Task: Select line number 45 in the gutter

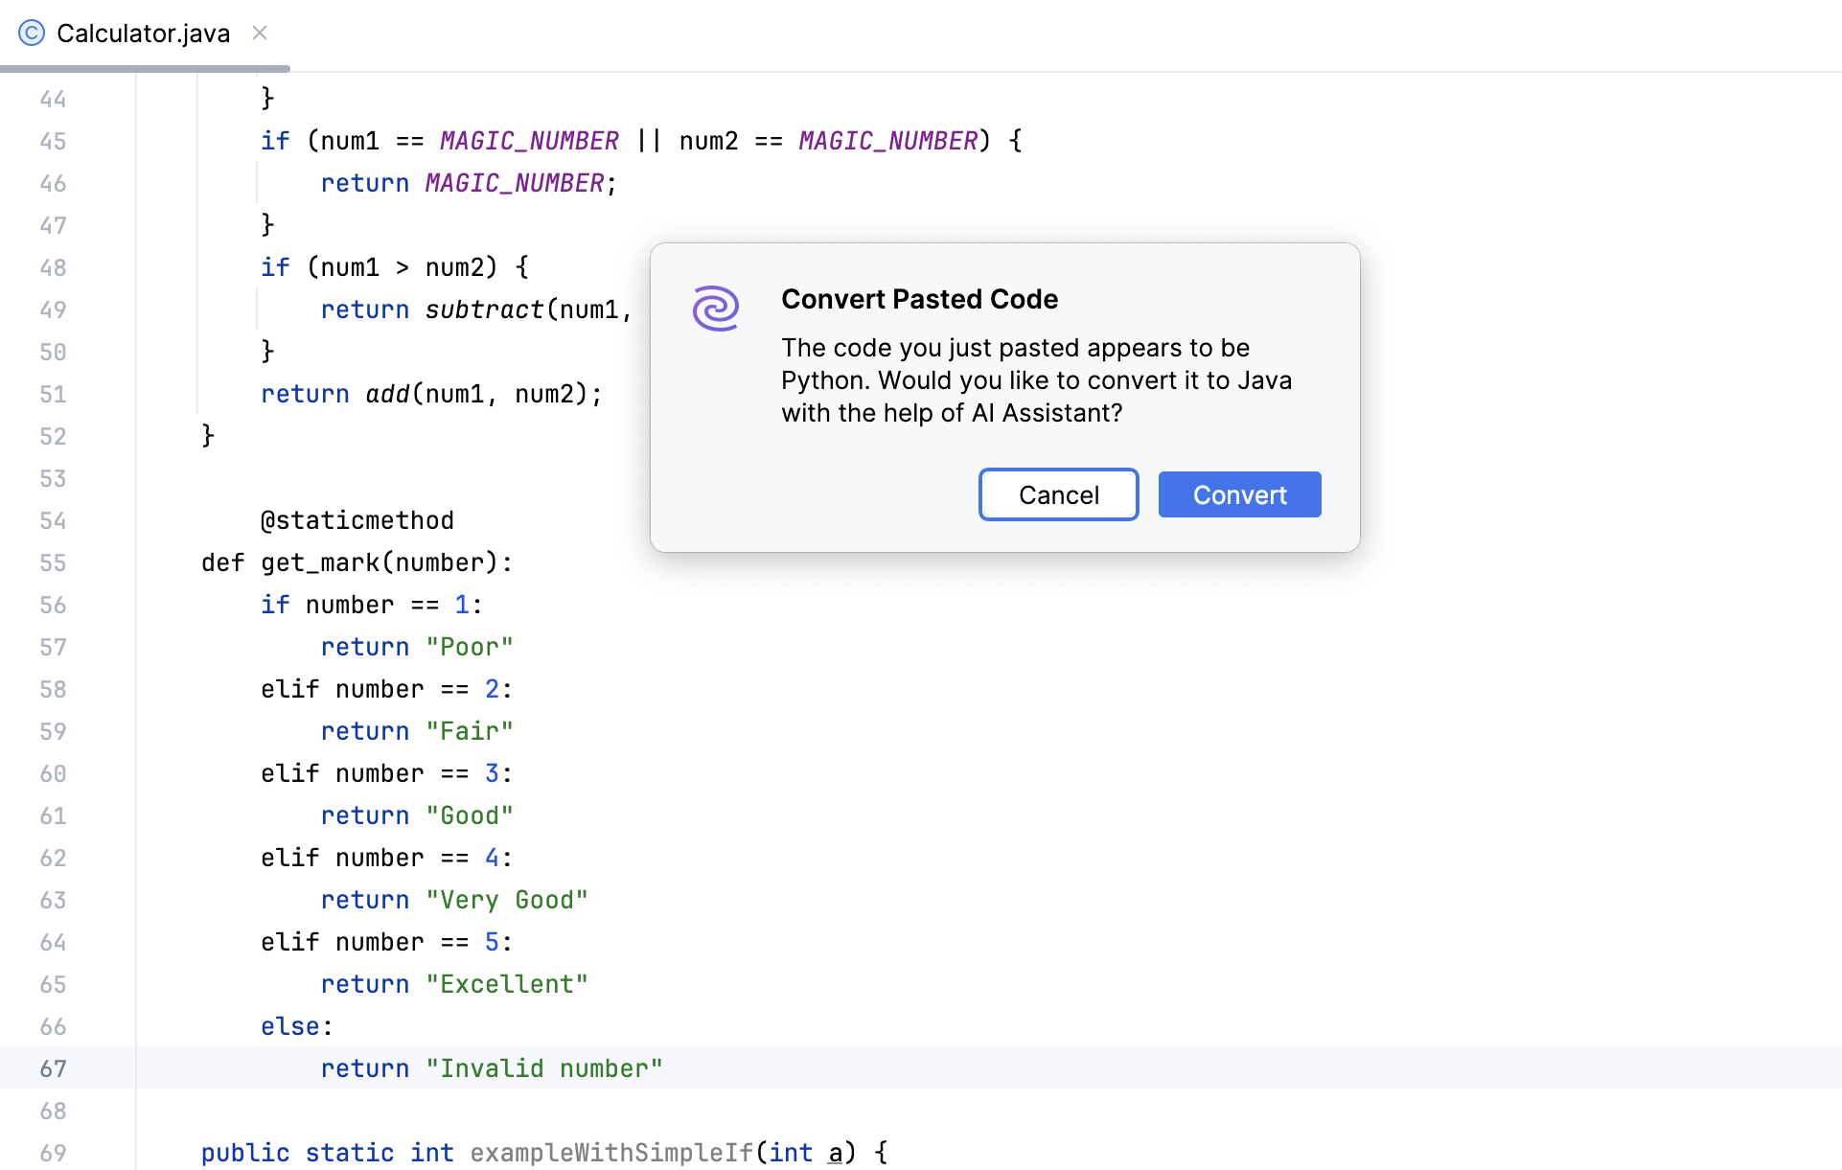Action: point(54,141)
